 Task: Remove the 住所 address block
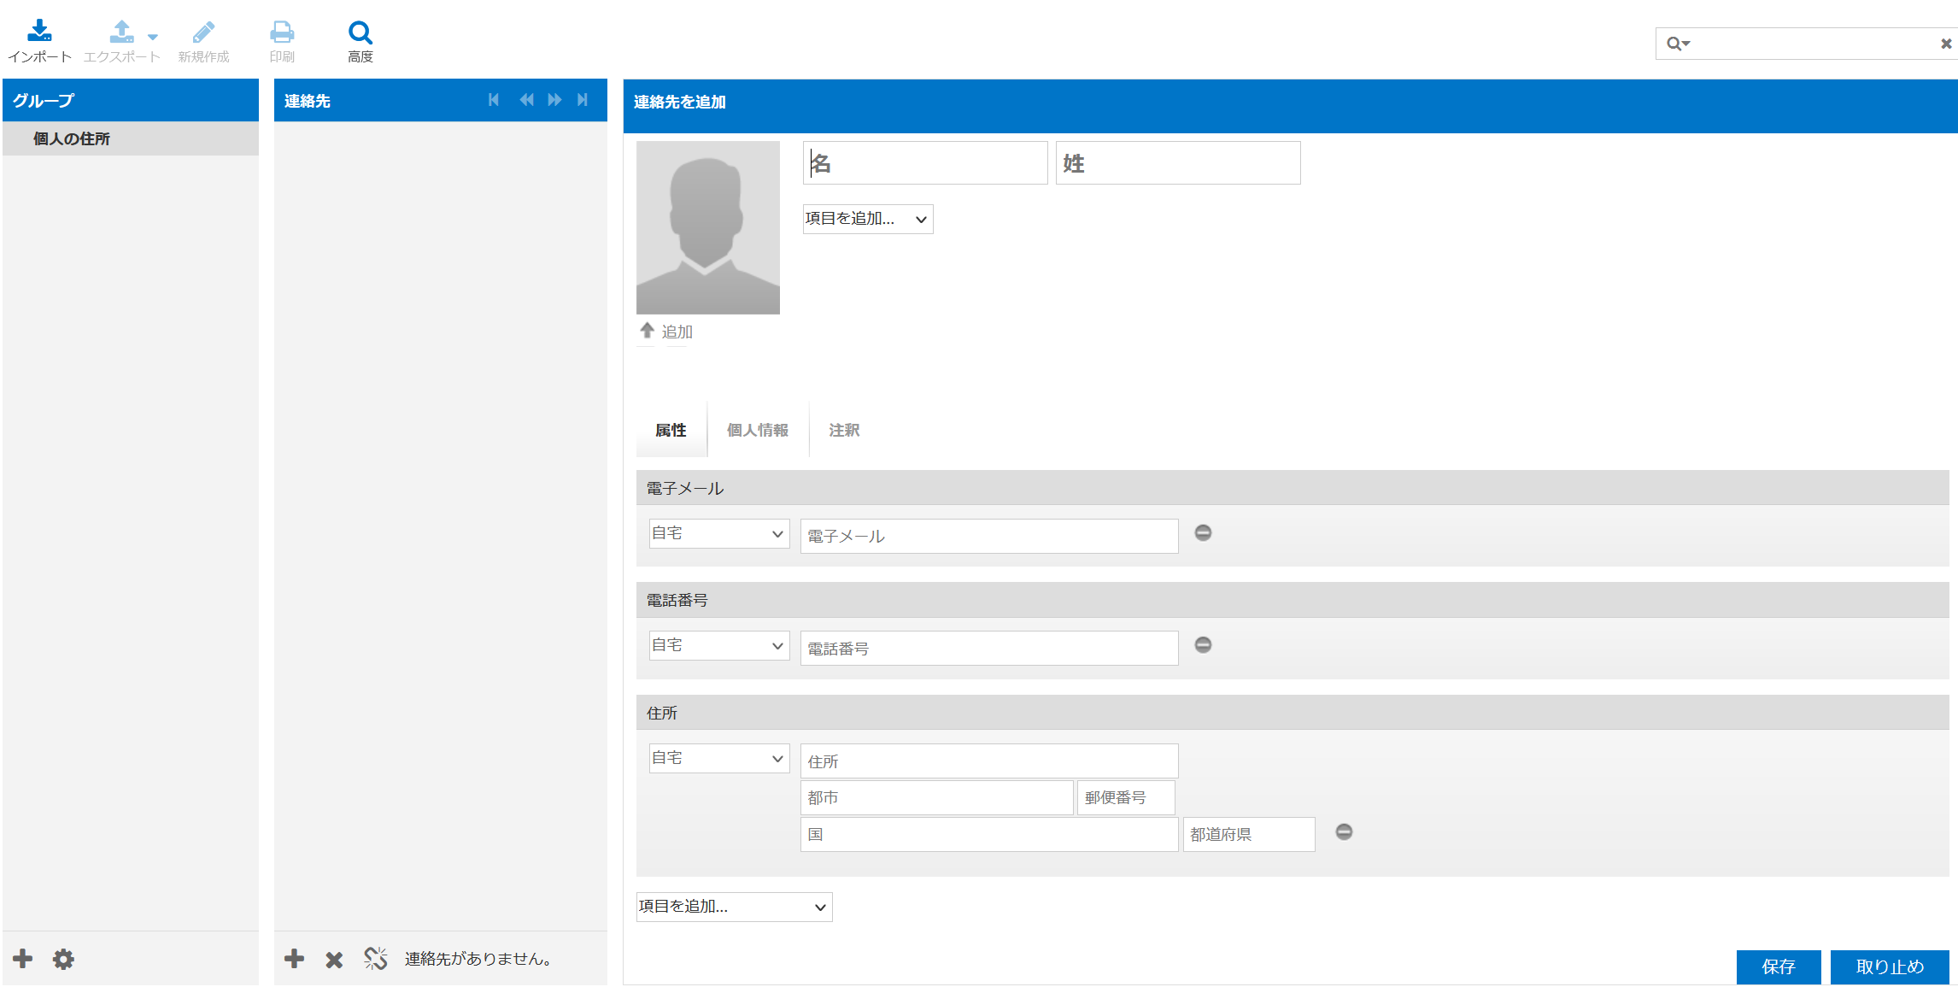[x=1344, y=831]
